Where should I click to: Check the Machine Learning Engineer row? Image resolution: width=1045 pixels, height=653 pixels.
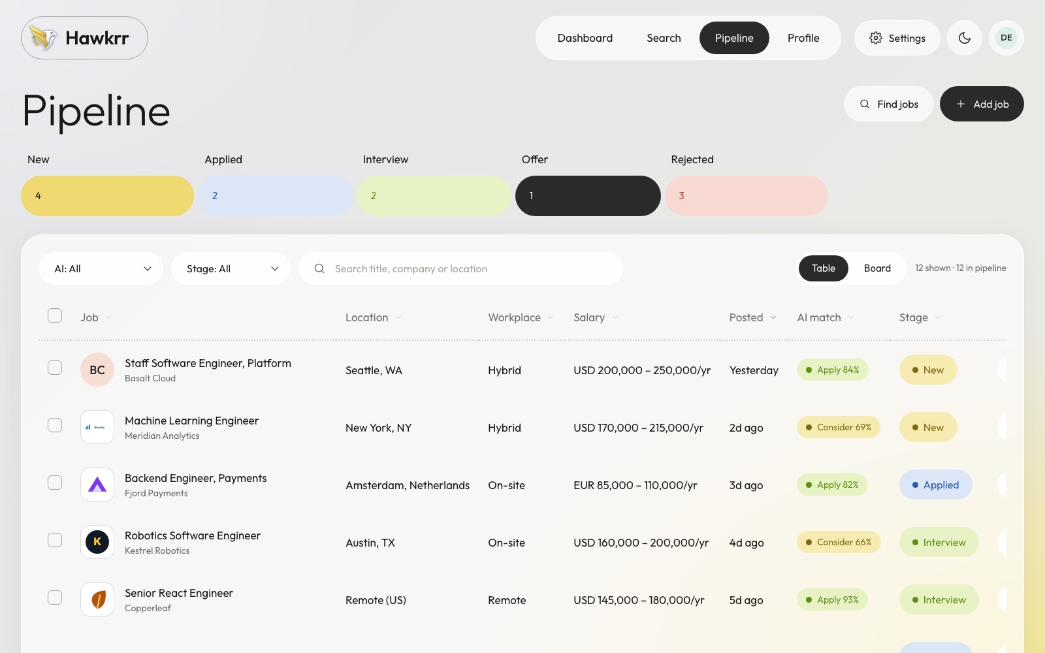[x=55, y=425]
